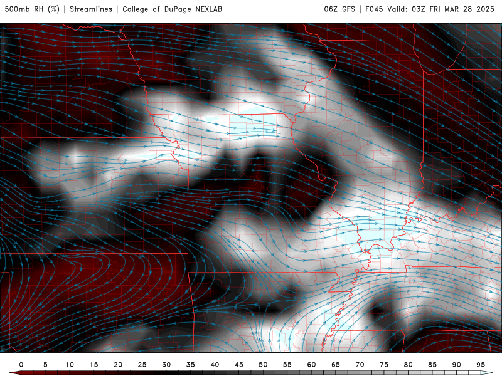
Task: Click the '55' value on the color scale
Action: click(287, 365)
